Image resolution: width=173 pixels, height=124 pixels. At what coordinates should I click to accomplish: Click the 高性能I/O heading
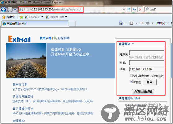(19, 121)
